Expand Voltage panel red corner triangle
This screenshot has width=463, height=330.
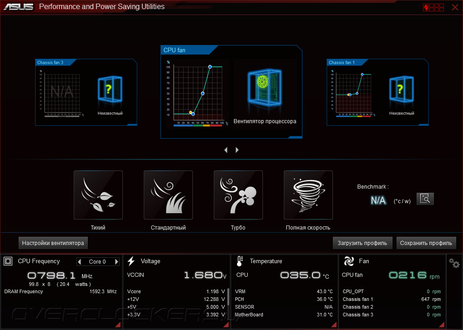[x=226, y=325]
